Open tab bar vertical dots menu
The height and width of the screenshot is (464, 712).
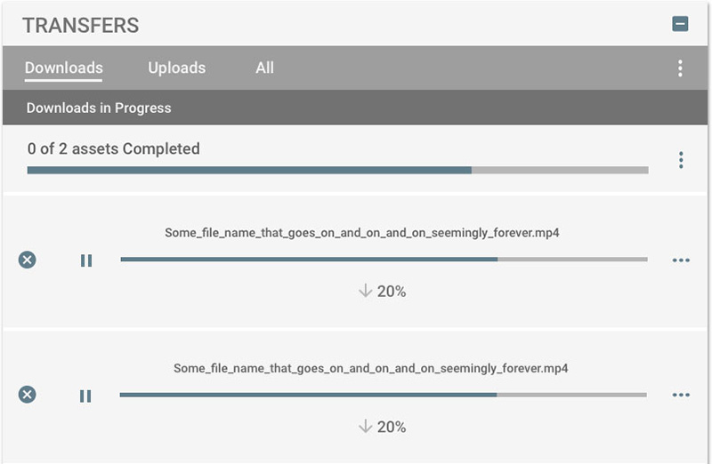point(680,68)
